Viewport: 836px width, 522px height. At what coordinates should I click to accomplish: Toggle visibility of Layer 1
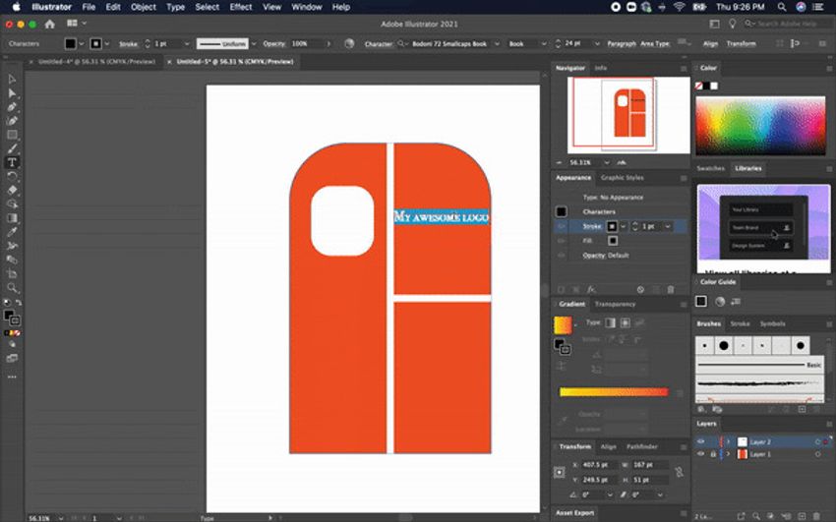pos(701,454)
